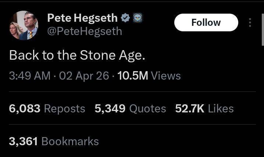Click the Views label
The height and width of the screenshot is (157, 264).
[x=166, y=76]
